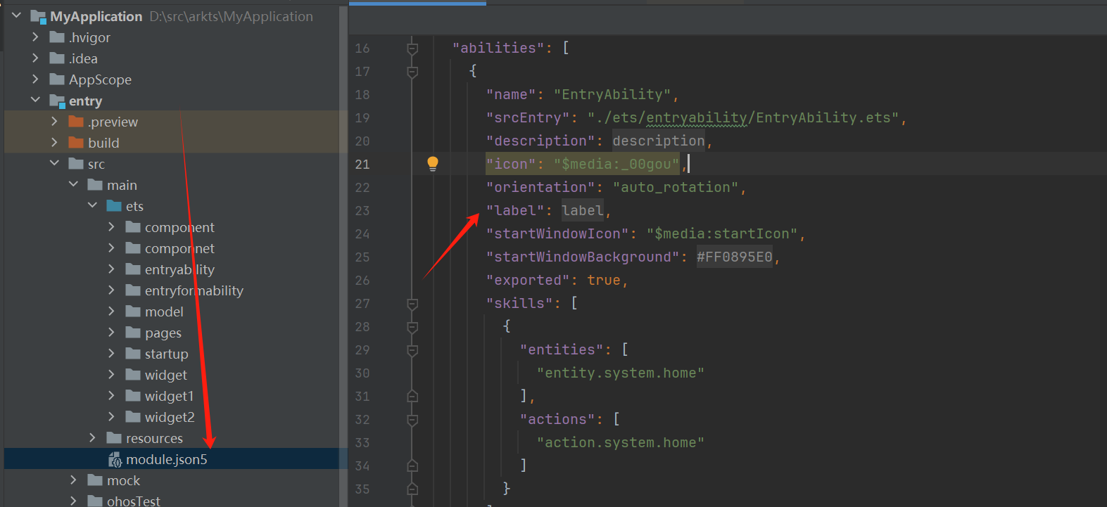Collapse the main folder
Screen dimensions: 1107x507
[x=73, y=184]
